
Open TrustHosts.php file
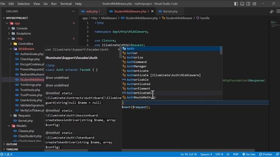(x=30, y=90)
